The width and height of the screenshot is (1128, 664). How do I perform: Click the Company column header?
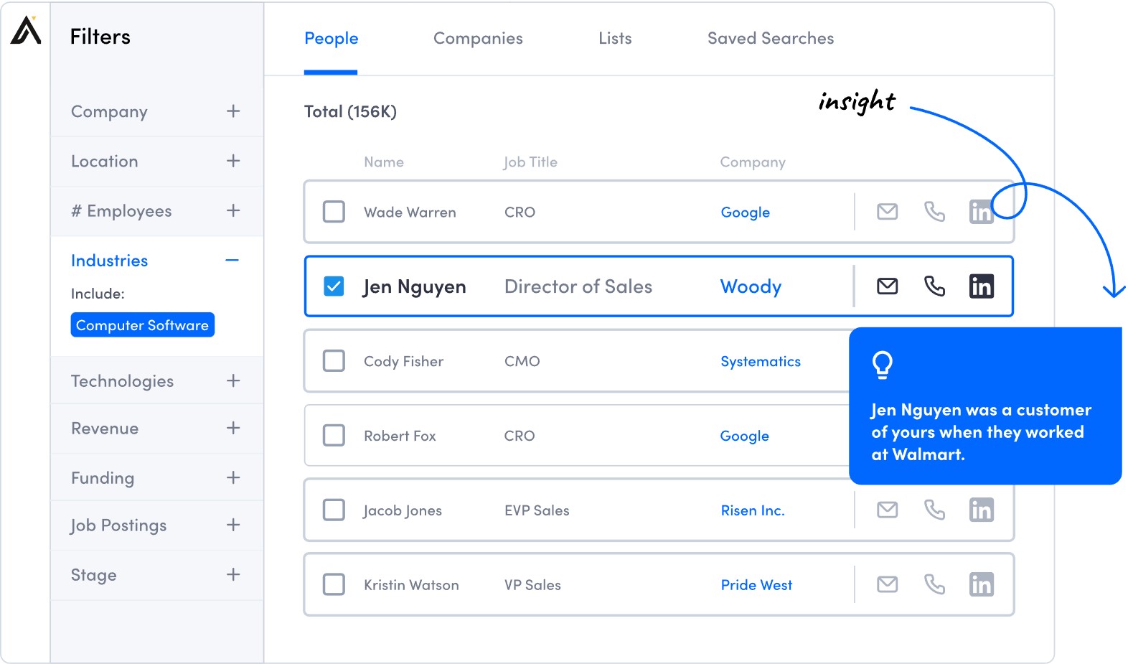(753, 162)
